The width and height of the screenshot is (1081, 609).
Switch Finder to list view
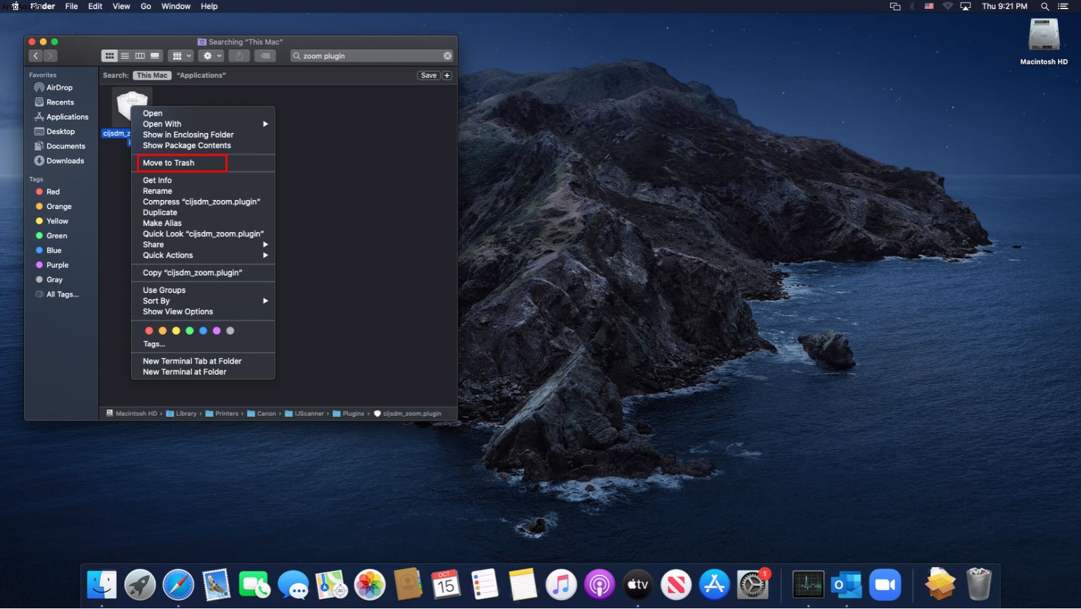125,56
